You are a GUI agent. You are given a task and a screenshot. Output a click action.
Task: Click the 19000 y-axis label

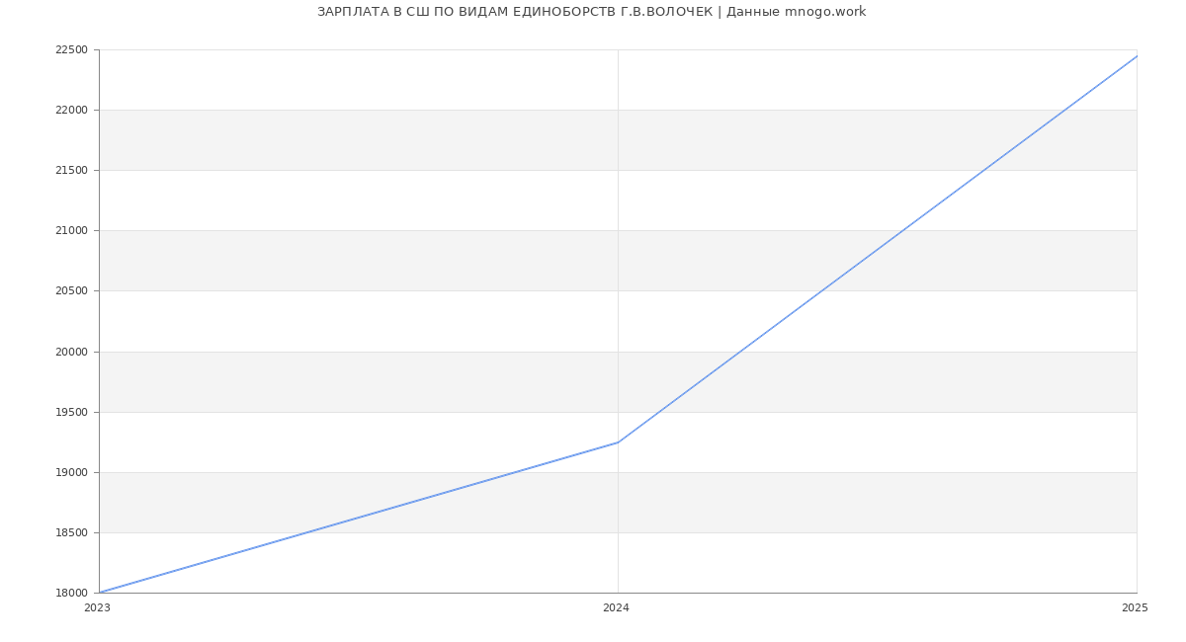[70, 473]
